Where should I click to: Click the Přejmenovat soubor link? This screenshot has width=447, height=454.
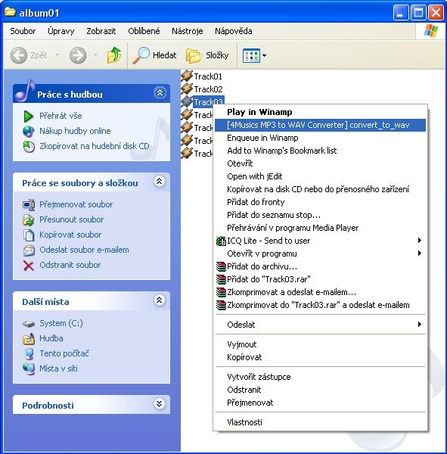(x=76, y=204)
